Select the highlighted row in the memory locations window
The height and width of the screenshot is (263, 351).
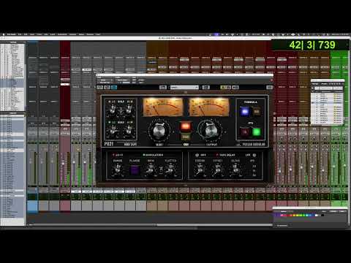point(328,103)
